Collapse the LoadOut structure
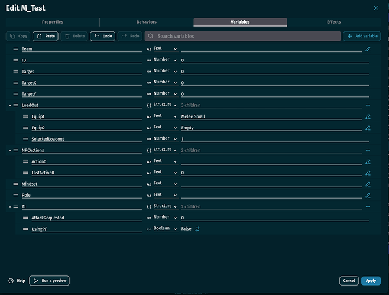The width and height of the screenshot is (389, 295). pyautogui.click(x=10, y=105)
